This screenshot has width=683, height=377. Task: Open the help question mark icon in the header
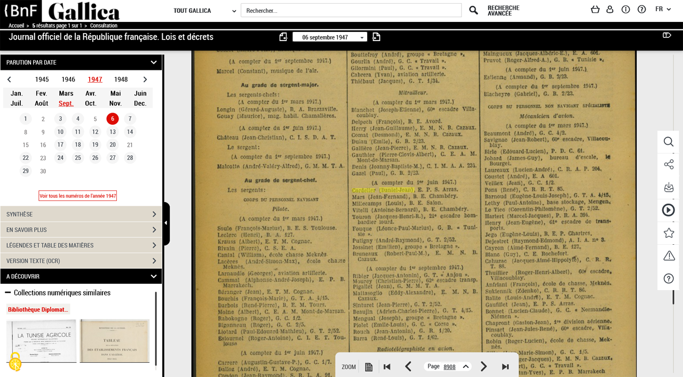pyautogui.click(x=642, y=10)
